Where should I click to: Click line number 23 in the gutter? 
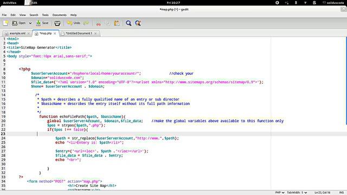click(3, 134)
